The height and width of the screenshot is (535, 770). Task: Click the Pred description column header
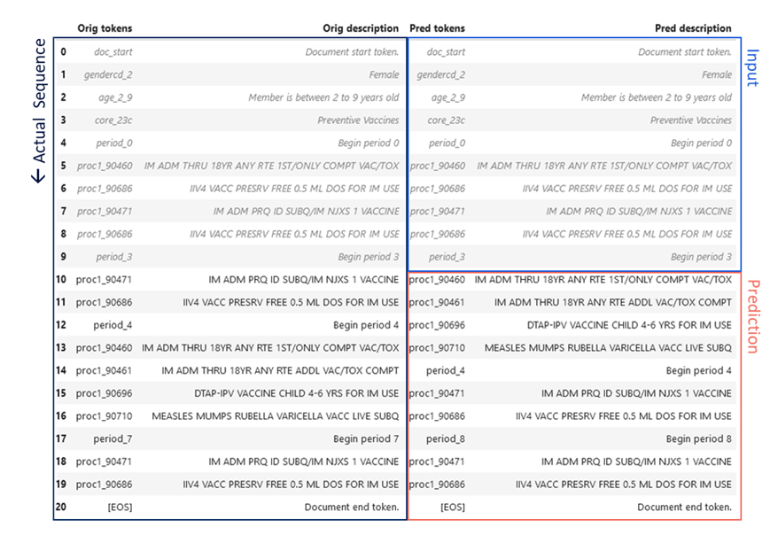coord(693,28)
